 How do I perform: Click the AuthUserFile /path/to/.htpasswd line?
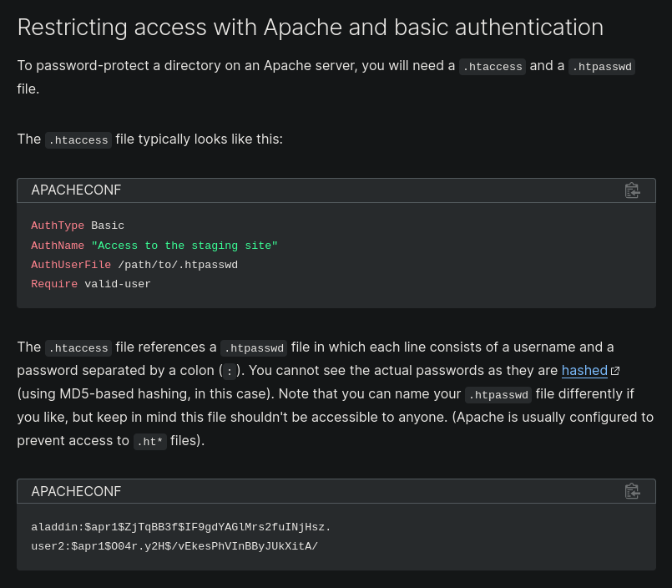[x=134, y=265]
